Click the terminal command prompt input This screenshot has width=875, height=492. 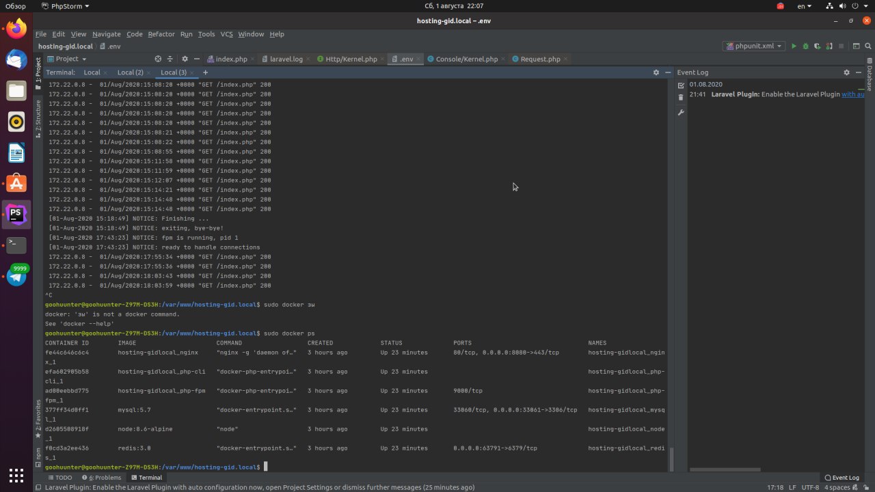tap(266, 467)
